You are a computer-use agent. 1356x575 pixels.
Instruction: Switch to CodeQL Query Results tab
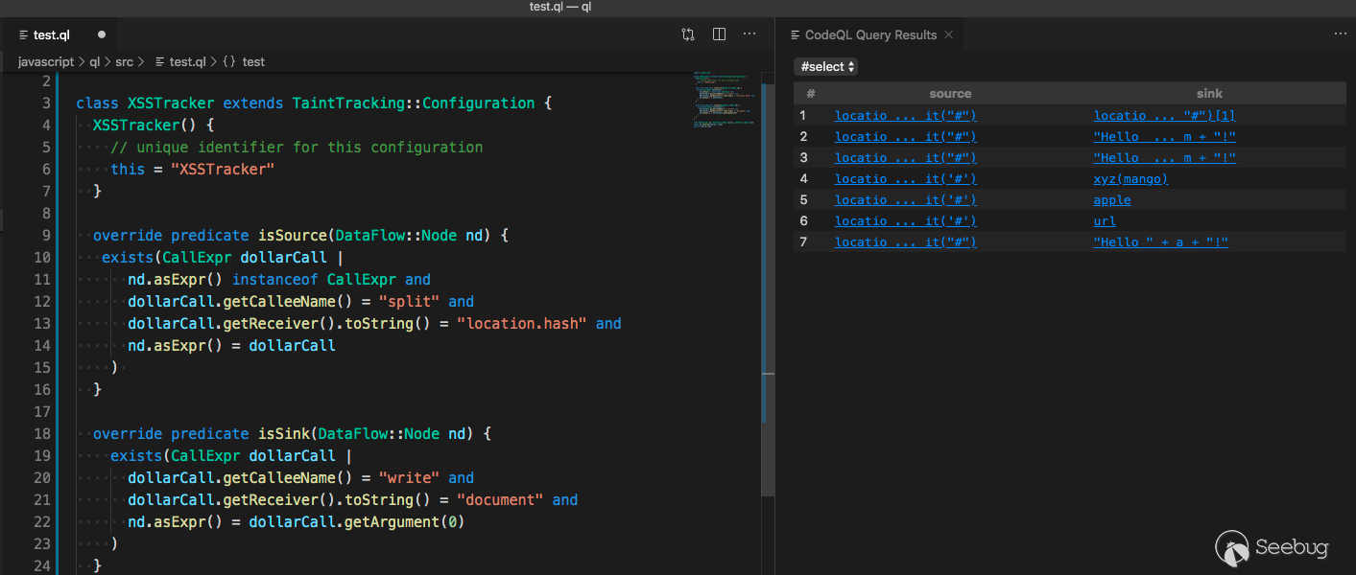coord(869,35)
